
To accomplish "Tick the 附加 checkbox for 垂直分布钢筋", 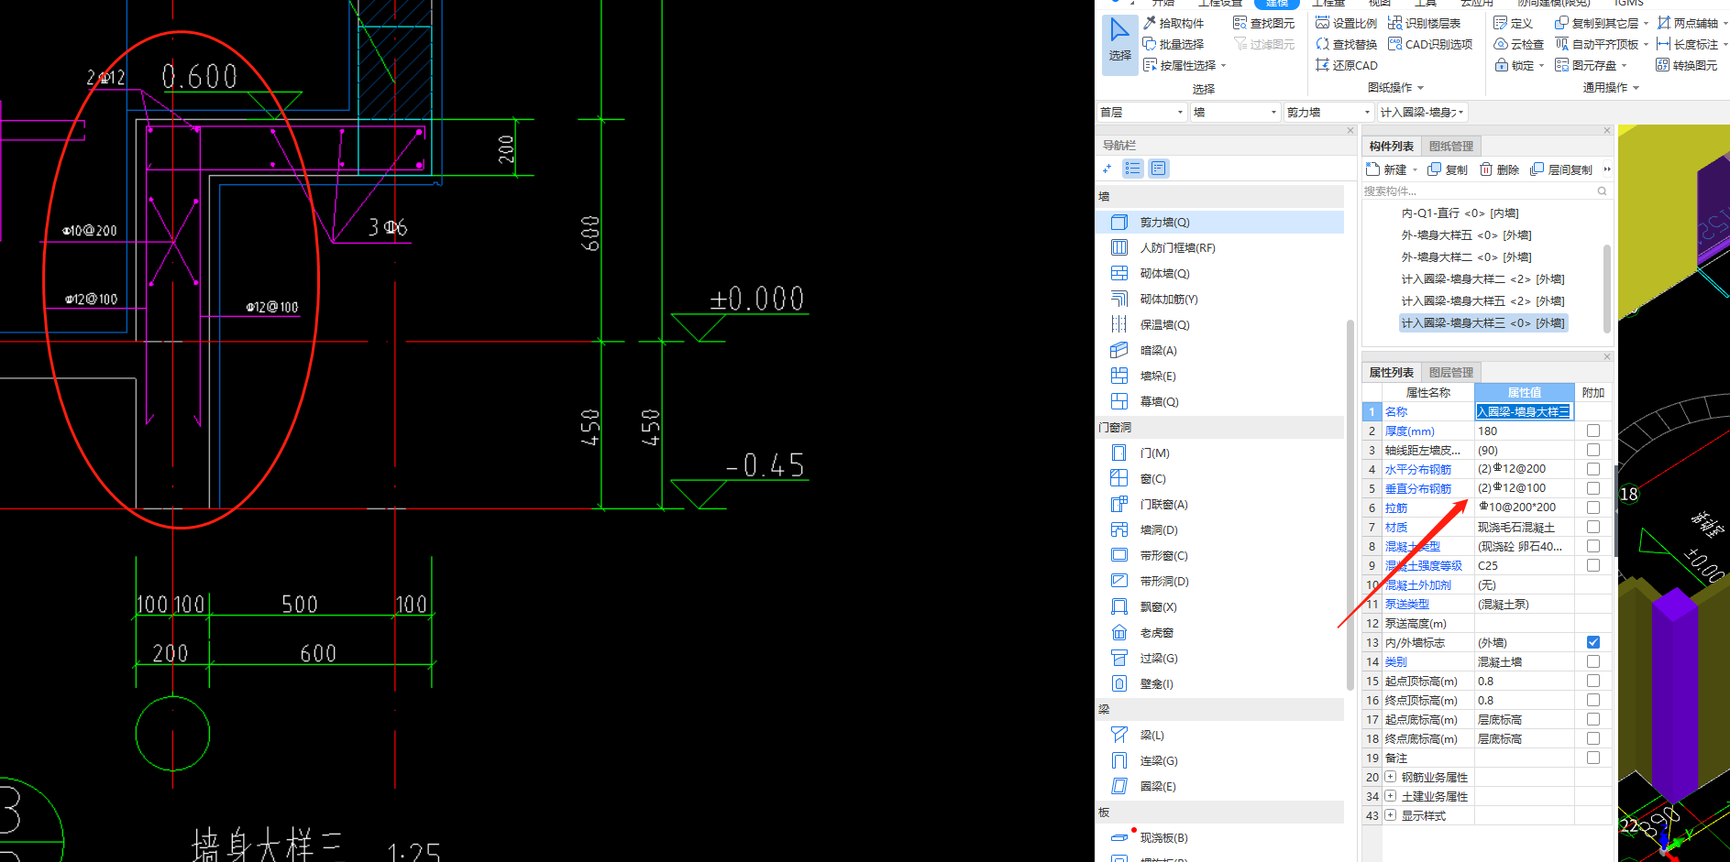I will [1593, 488].
